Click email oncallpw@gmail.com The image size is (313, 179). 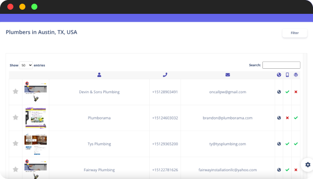(228, 92)
